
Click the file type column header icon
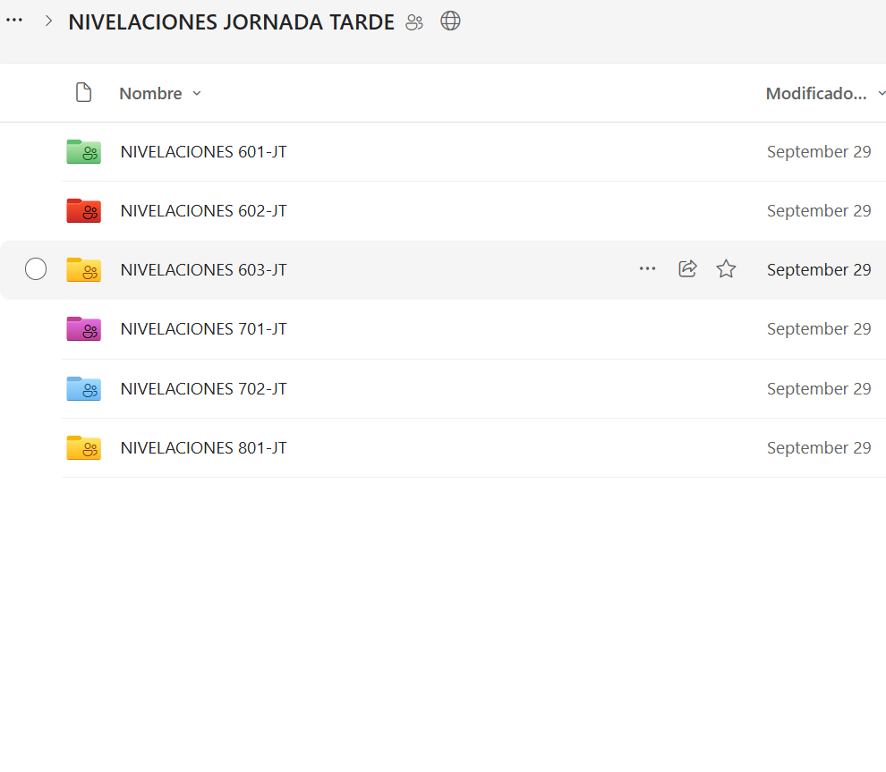pyautogui.click(x=83, y=93)
